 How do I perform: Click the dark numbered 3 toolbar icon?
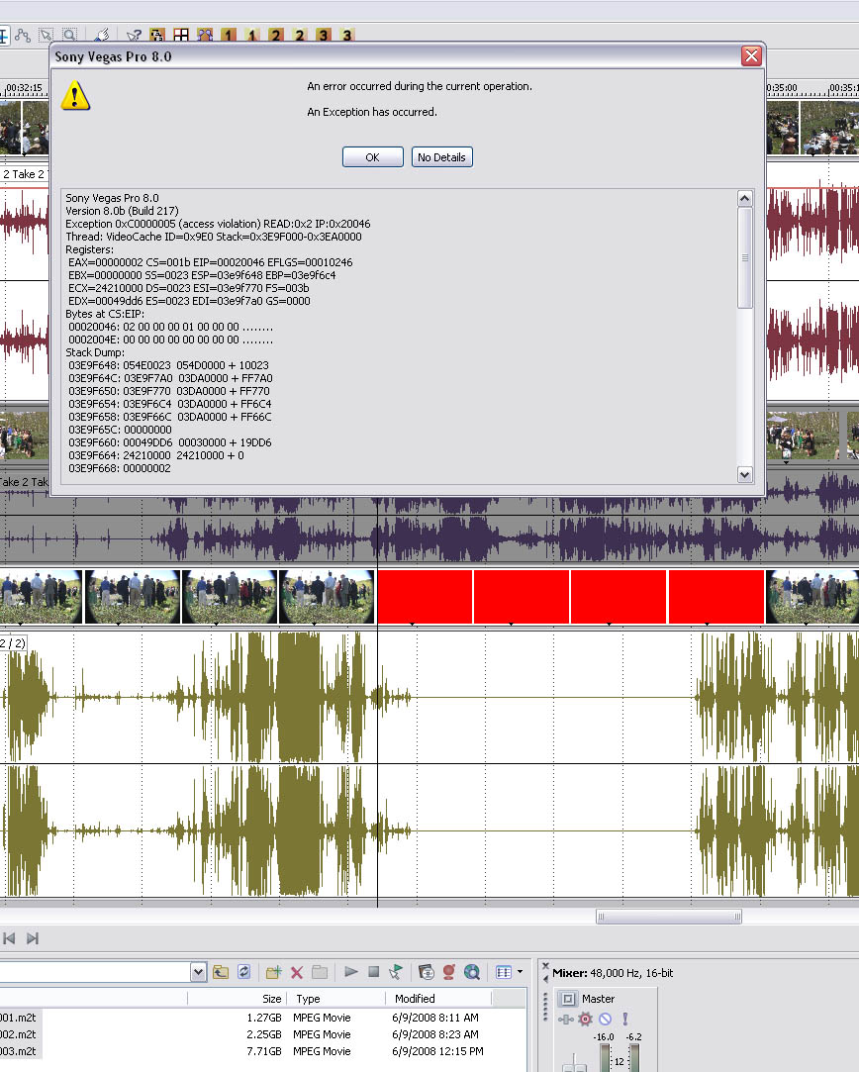point(324,35)
